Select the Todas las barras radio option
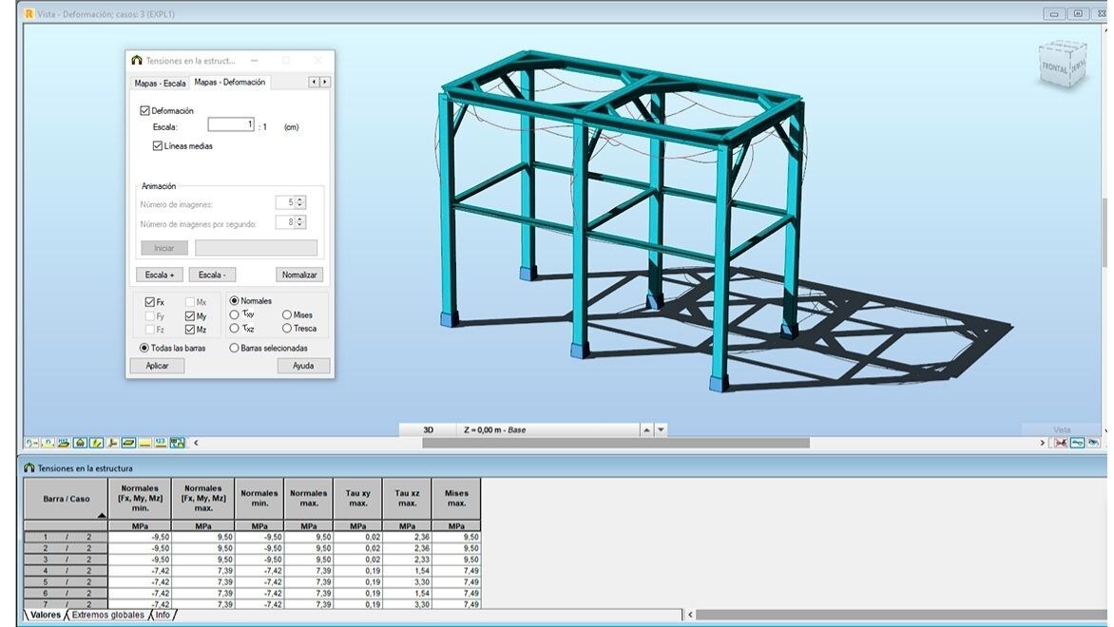Image resolution: width=1114 pixels, height=627 pixels. (x=144, y=348)
